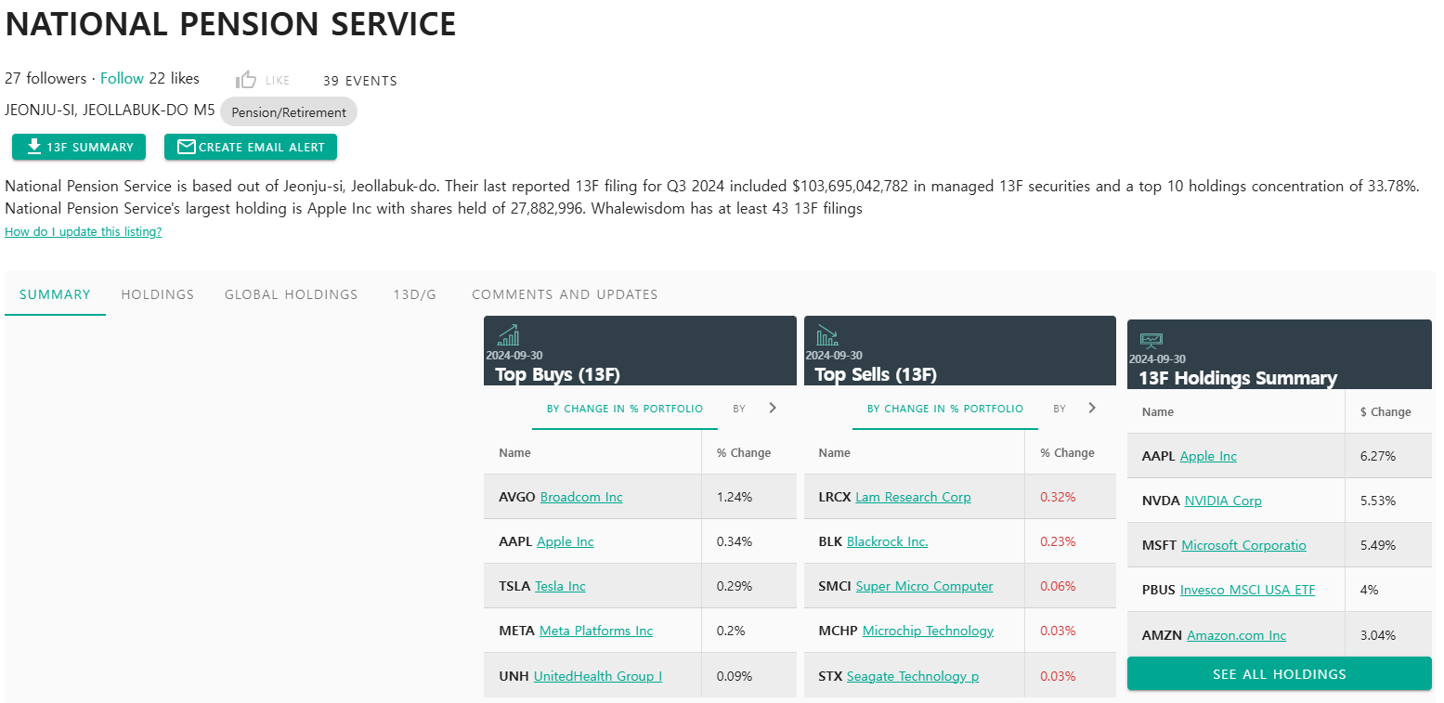This screenshot has width=1444, height=703.
Task: Click the 4% value for Invesco ETF
Action: point(1369,590)
